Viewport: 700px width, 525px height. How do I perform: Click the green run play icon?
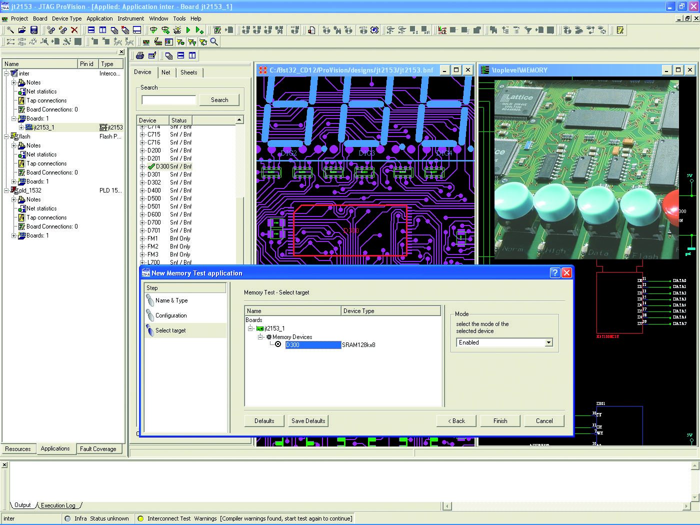pyautogui.click(x=188, y=30)
